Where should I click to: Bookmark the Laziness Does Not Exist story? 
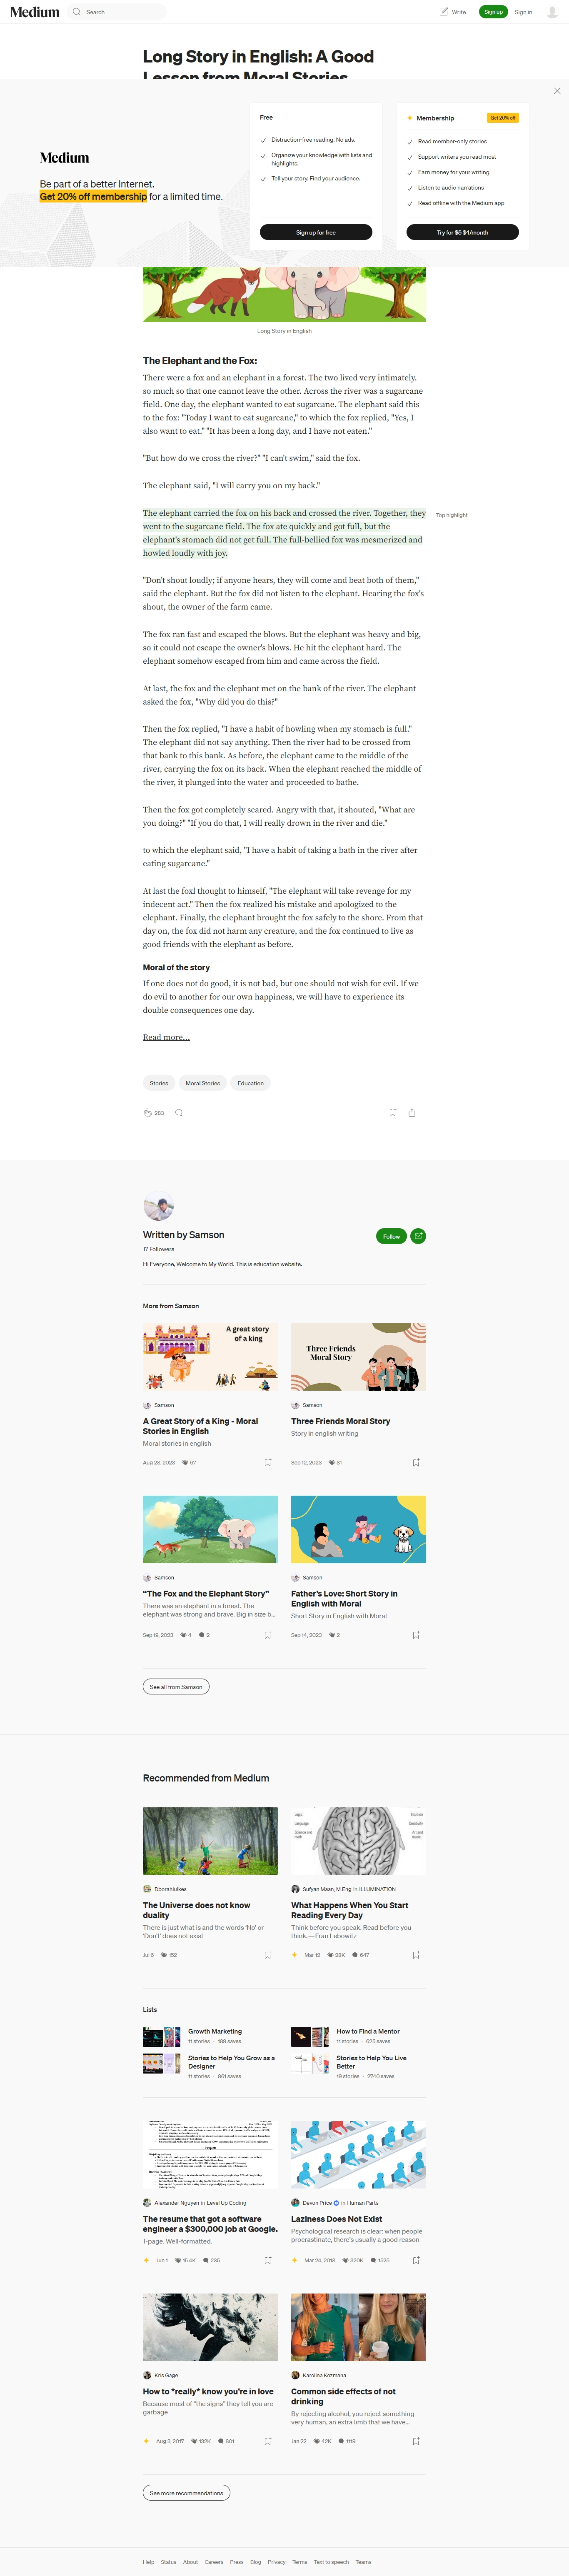pyautogui.click(x=416, y=2260)
